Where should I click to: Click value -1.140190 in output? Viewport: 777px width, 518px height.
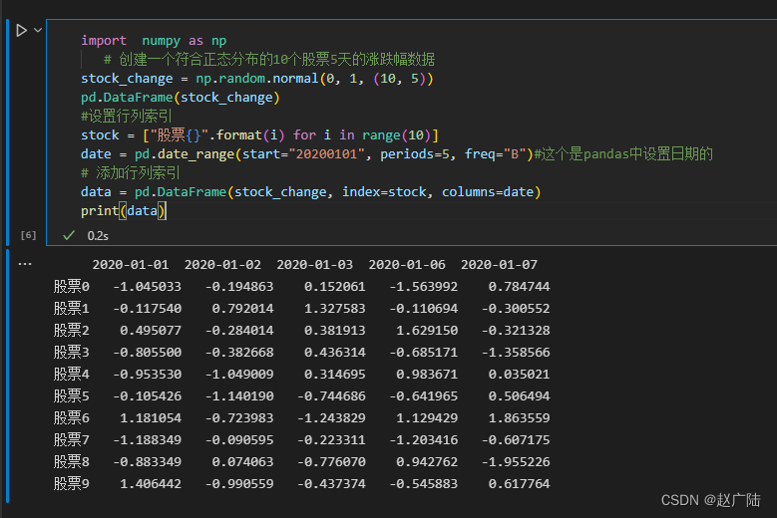[239, 395]
